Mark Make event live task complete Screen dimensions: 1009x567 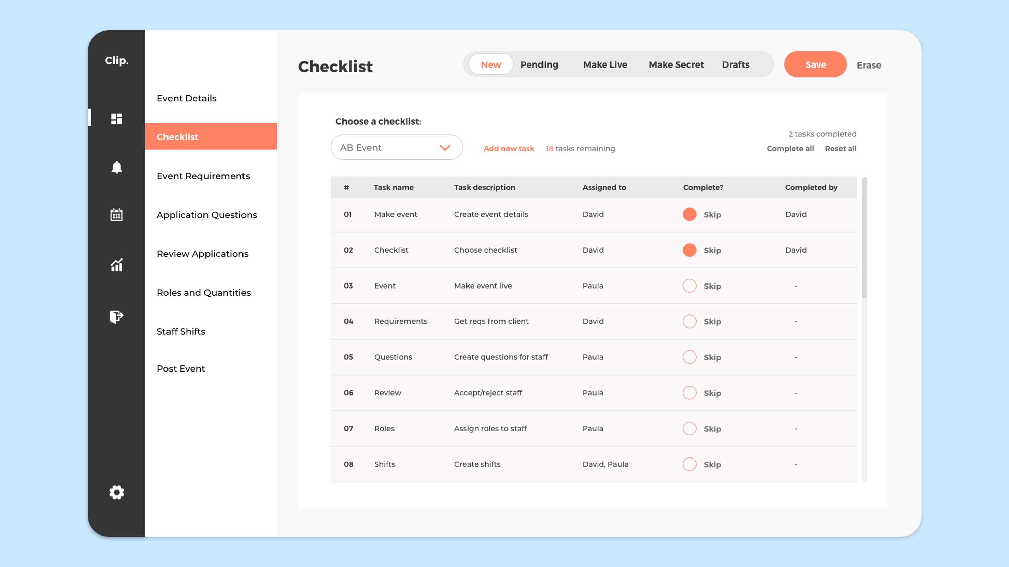click(689, 286)
